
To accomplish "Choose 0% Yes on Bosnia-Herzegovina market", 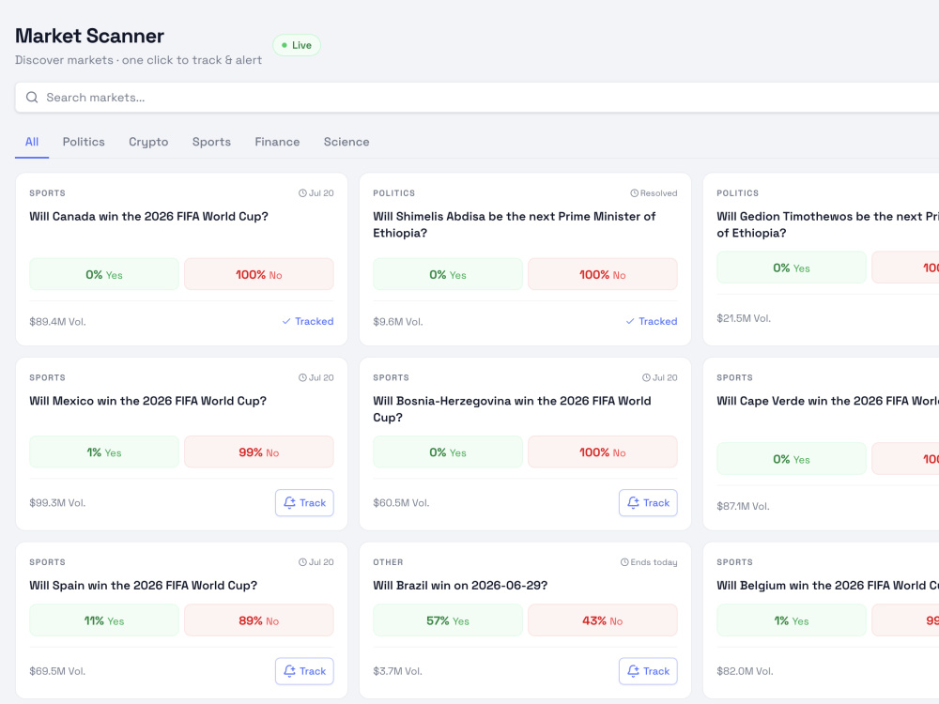I will (x=448, y=452).
